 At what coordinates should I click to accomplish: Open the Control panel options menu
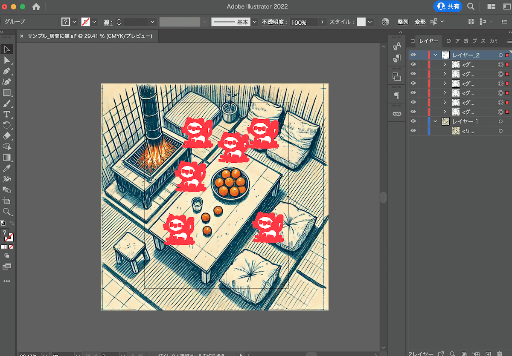(x=505, y=22)
